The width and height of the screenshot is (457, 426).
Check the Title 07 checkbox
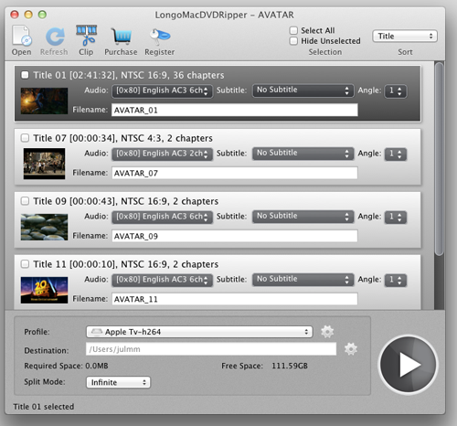click(x=25, y=138)
